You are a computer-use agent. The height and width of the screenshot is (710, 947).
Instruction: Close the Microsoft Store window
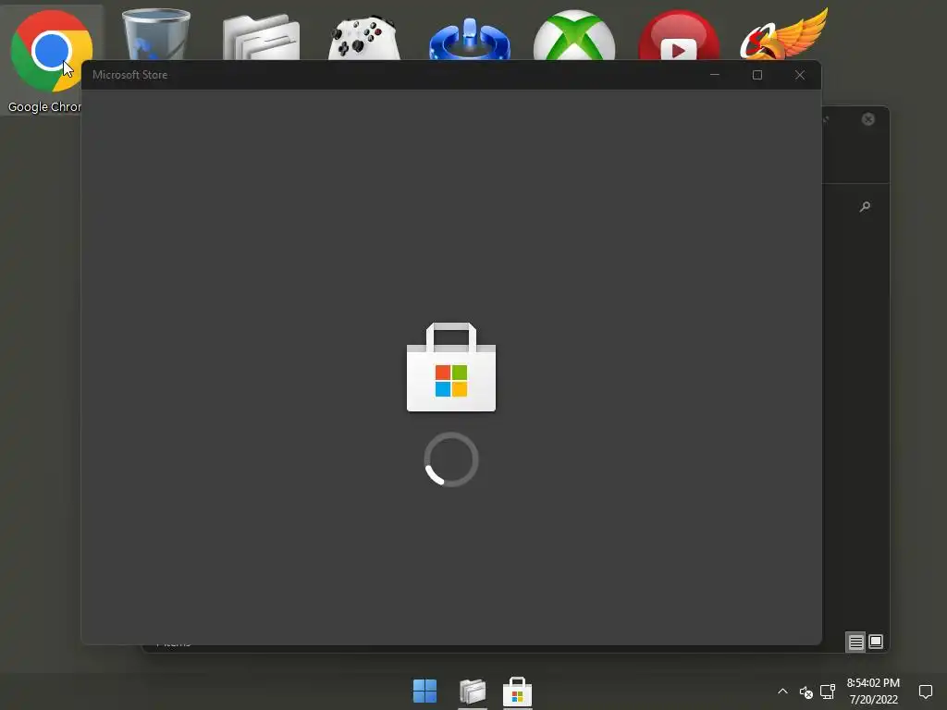coord(800,75)
